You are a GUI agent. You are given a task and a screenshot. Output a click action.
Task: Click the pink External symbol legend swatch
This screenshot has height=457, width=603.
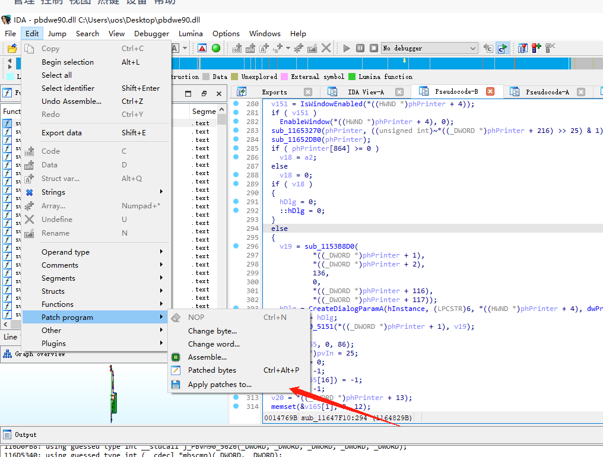[x=284, y=77]
